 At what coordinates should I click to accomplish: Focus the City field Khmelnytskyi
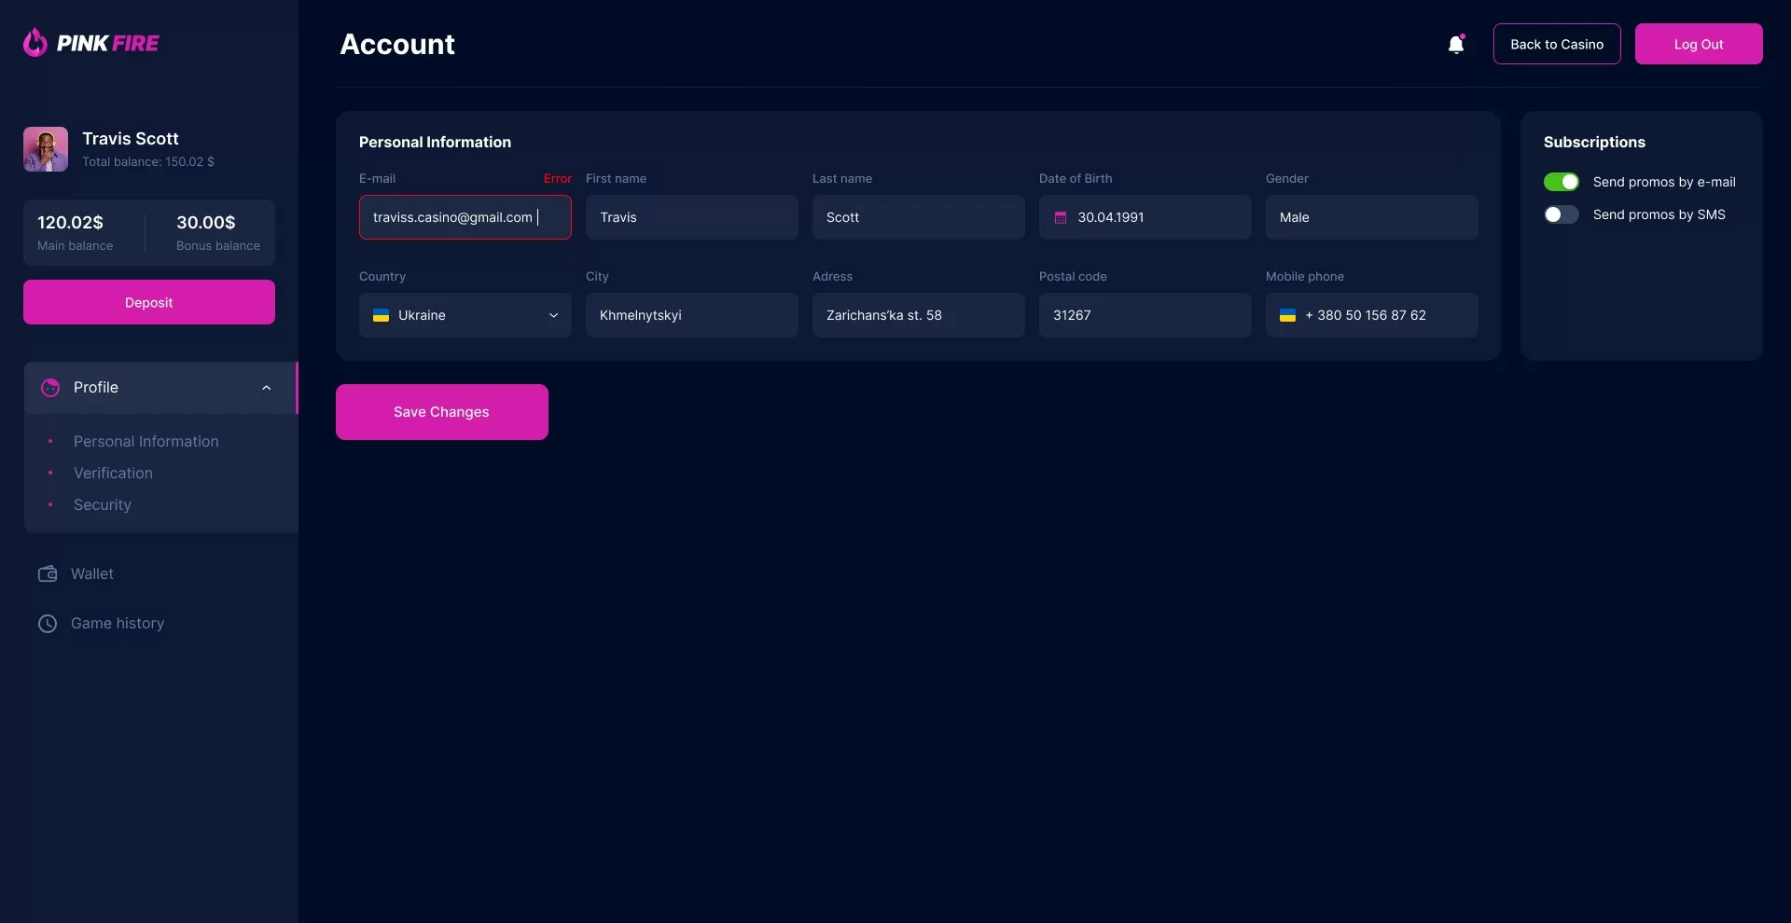[692, 315]
